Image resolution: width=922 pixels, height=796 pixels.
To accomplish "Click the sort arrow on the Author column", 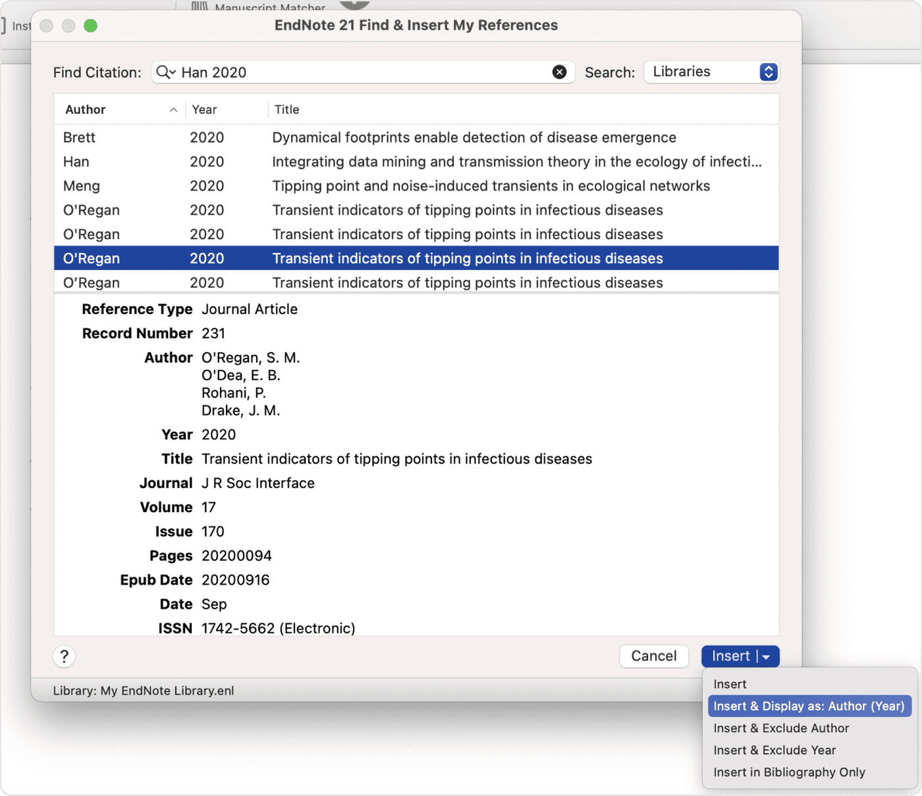I will click(x=173, y=109).
